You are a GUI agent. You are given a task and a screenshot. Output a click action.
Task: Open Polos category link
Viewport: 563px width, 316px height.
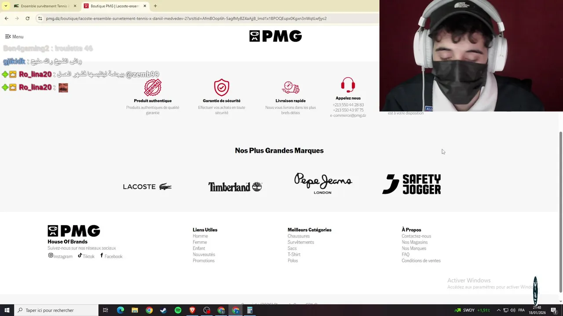(292, 261)
